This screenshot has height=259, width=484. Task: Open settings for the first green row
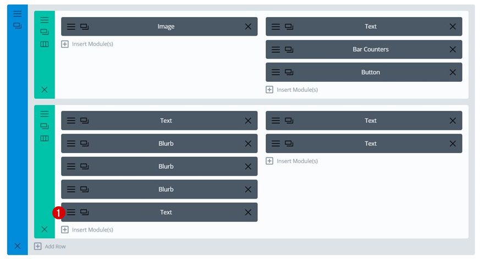tap(45, 20)
